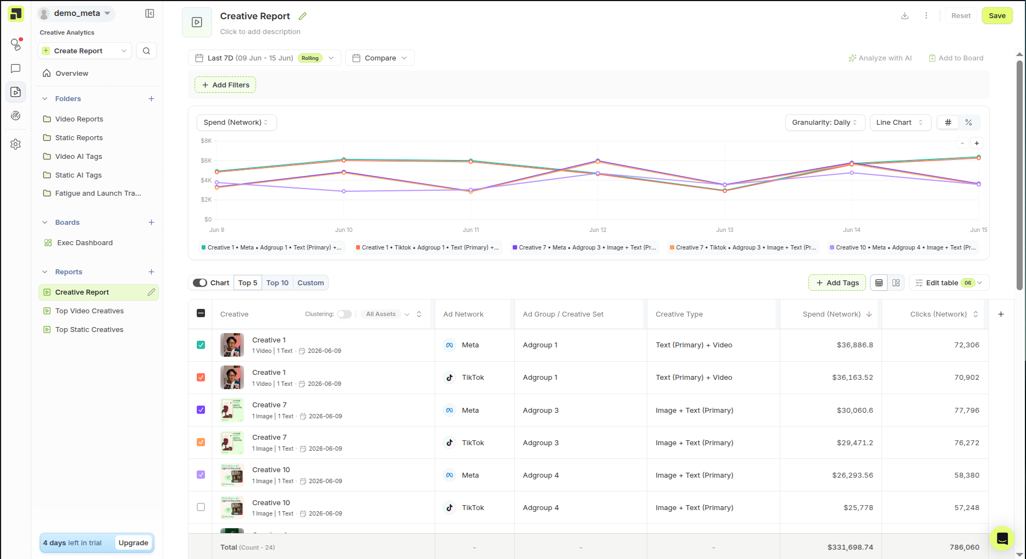Open the target goals sidebar icon
1026x559 pixels.
coord(16,115)
